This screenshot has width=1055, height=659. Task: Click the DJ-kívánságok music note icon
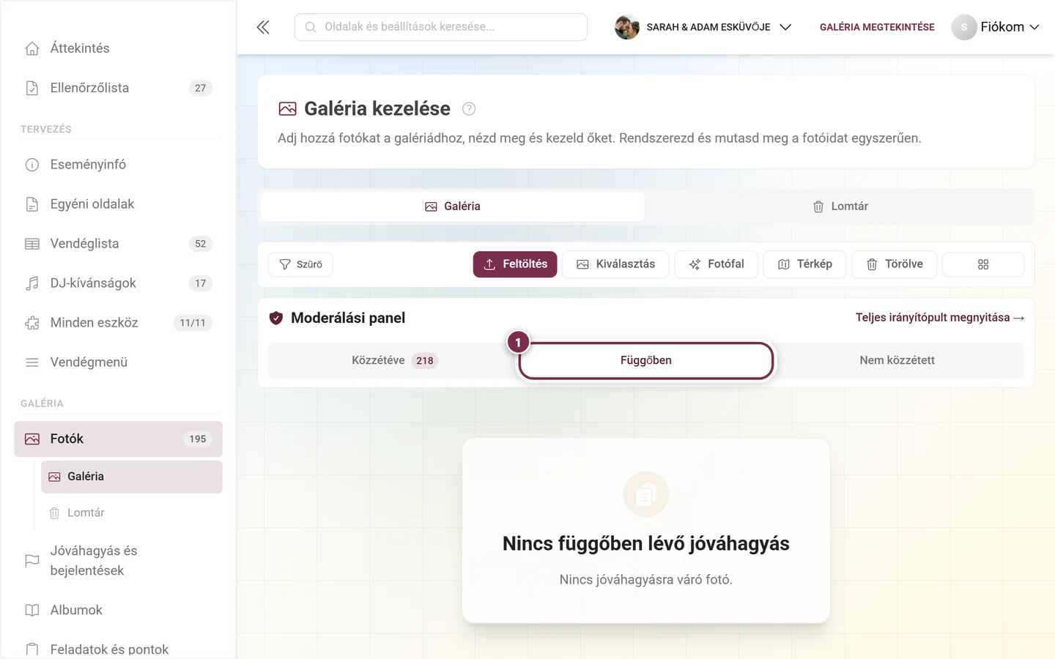pos(32,283)
